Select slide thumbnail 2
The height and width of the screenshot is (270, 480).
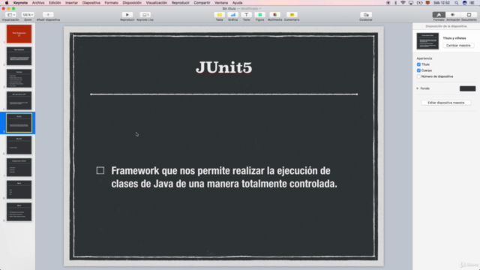19,56
